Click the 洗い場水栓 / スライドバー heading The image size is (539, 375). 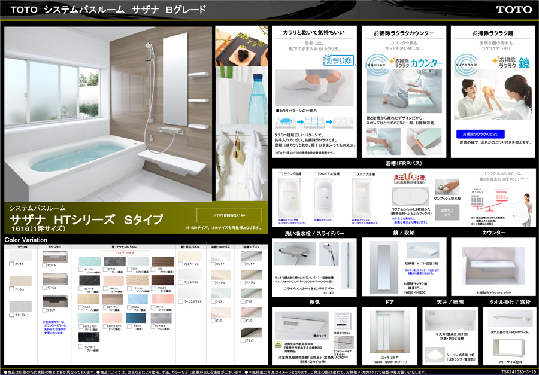314,233
